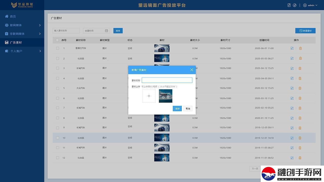Edit the row dated 2019-12-05 09:11
Screen dimensions: 324x182
pyautogui.click(x=292, y=128)
